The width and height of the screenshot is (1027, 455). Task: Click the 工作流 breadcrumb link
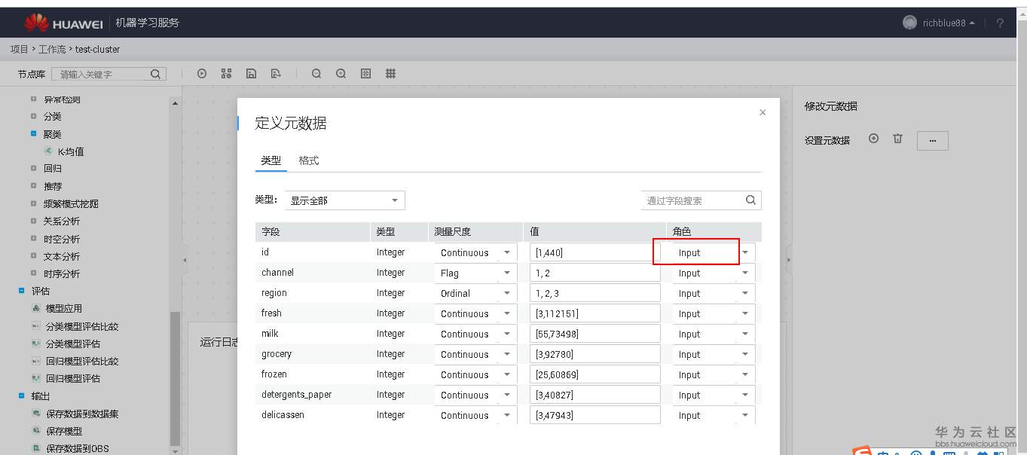pyautogui.click(x=52, y=49)
